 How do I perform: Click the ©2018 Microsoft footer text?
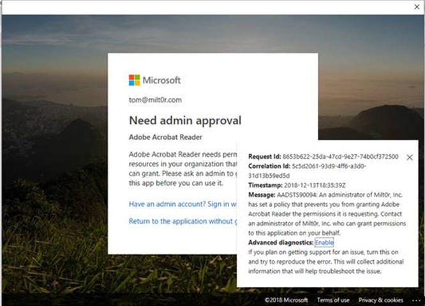(287, 300)
